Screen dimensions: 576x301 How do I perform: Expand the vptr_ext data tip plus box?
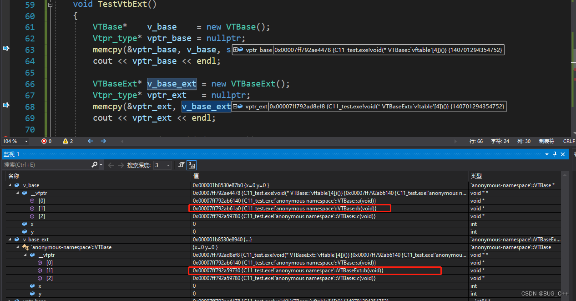click(x=235, y=106)
